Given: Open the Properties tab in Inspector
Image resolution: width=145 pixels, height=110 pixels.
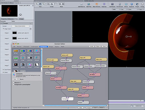Looking at the screenshot, I should [4, 19].
